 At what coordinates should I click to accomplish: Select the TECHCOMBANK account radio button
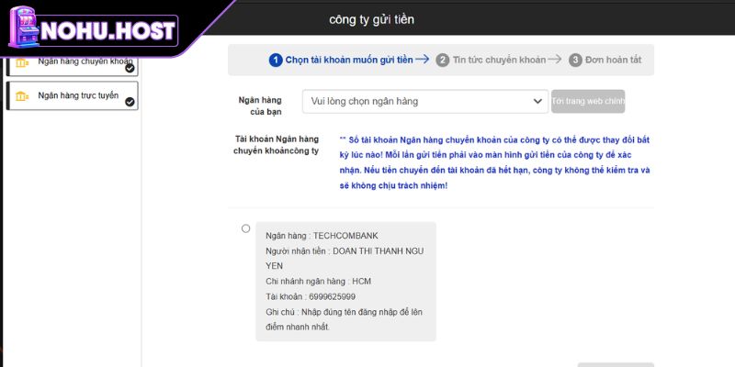point(245,228)
